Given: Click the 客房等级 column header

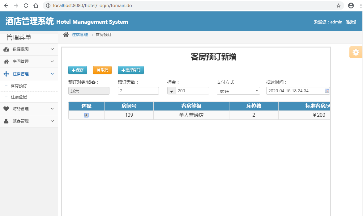Looking at the screenshot, I should 191,106.
